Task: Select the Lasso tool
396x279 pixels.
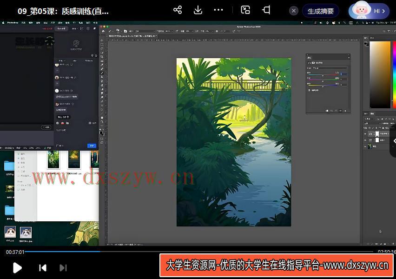Action: (102, 48)
